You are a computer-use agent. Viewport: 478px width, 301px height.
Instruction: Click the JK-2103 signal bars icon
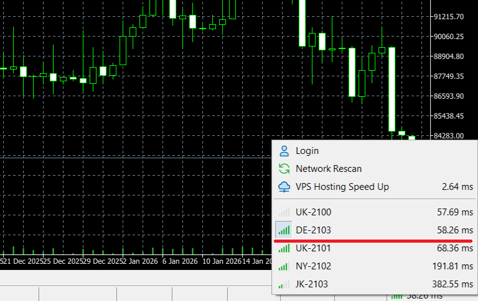coord(284,285)
